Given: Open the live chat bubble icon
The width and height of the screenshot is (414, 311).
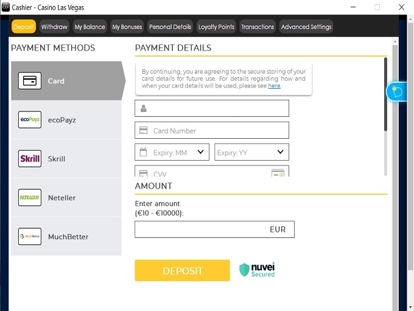Looking at the screenshot, I should (x=398, y=92).
